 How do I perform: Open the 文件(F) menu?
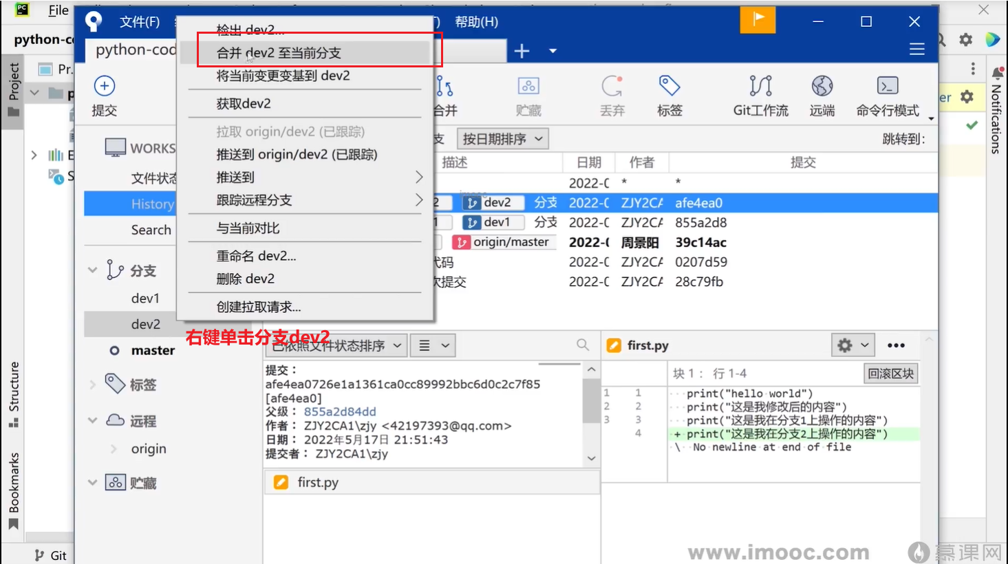(x=140, y=22)
